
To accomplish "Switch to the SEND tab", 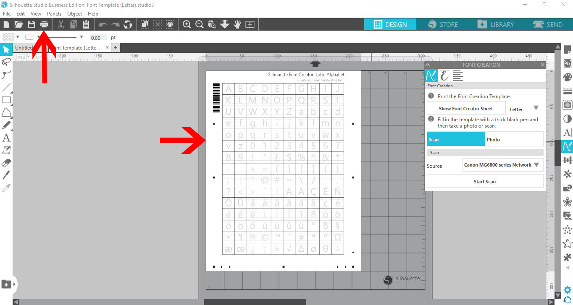I will tap(547, 24).
